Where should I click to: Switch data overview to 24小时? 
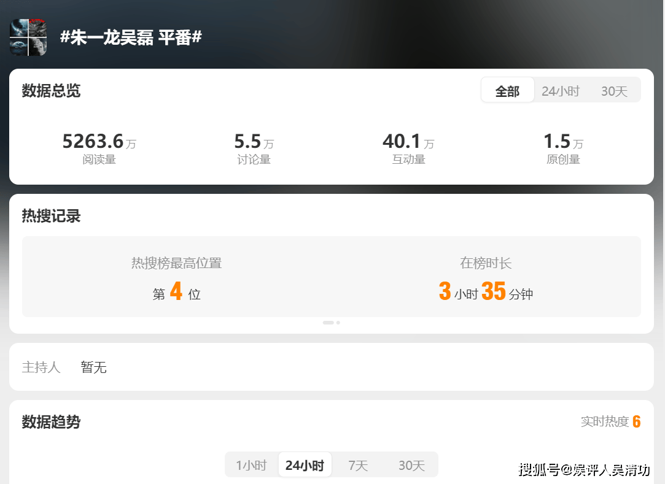[560, 91]
